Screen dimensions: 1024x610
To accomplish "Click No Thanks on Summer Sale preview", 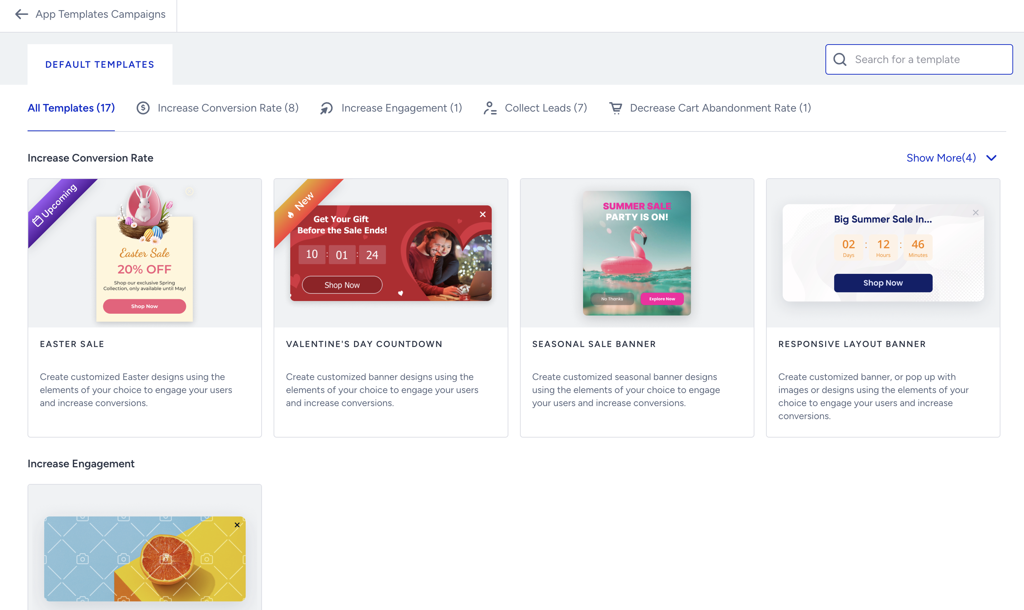I will click(612, 299).
